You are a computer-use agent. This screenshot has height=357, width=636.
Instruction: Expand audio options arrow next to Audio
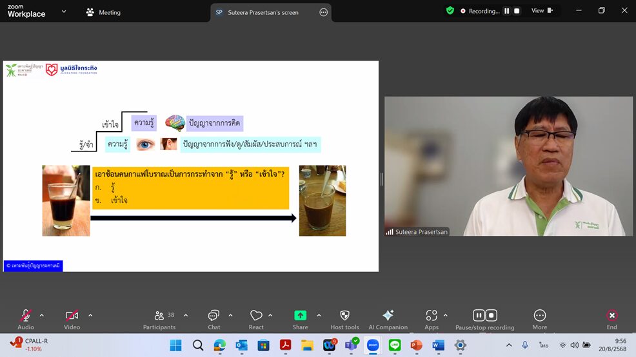tap(42, 315)
